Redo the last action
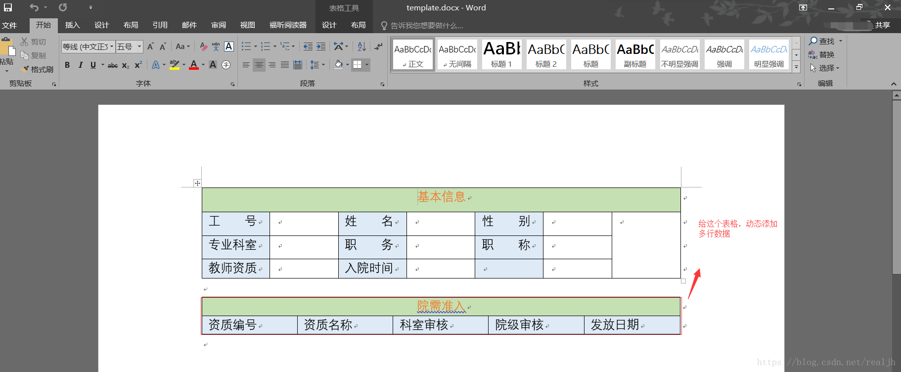 tap(63, 7)
